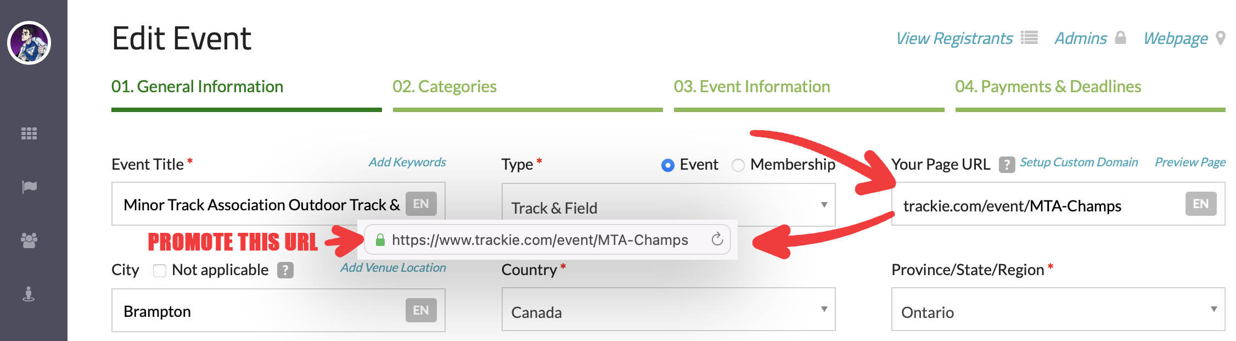Open the View Registrants link
1236x341 pixels.
954,38
